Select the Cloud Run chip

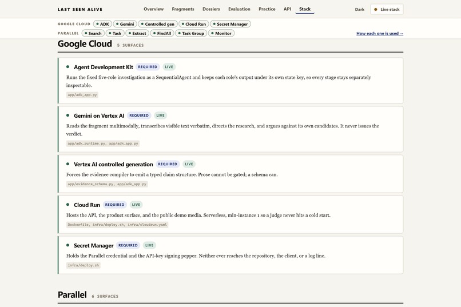pos(194,24)
